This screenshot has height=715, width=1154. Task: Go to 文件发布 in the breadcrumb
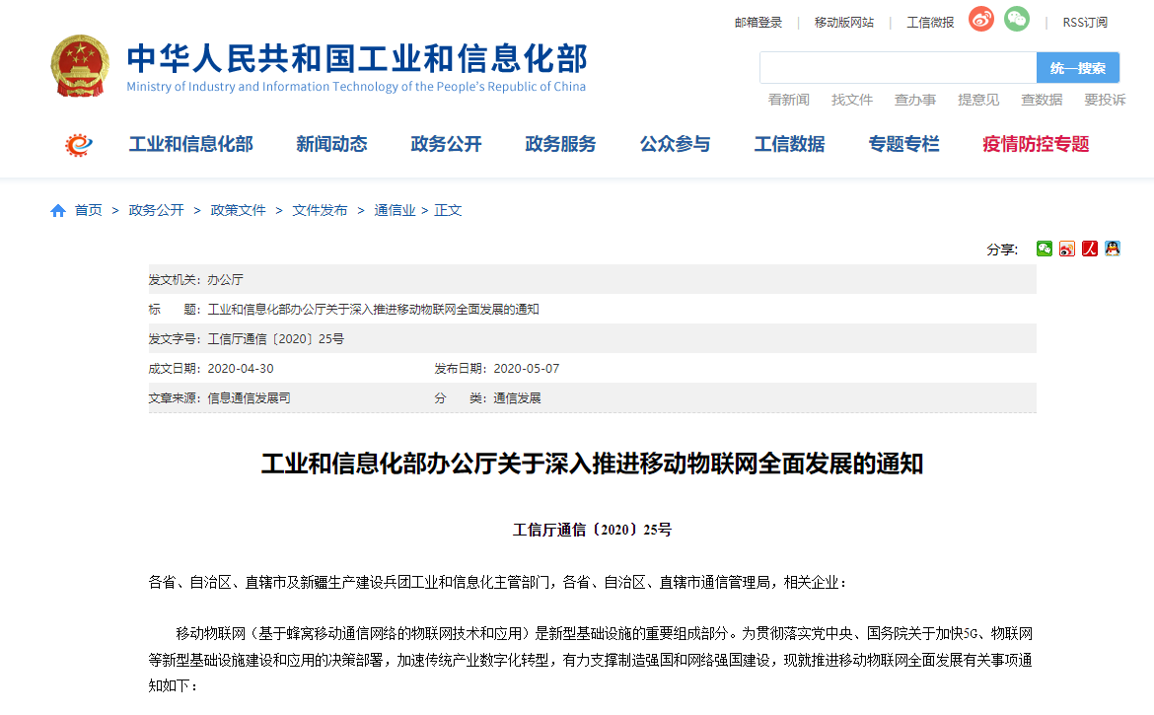click(x=320, y=210)
